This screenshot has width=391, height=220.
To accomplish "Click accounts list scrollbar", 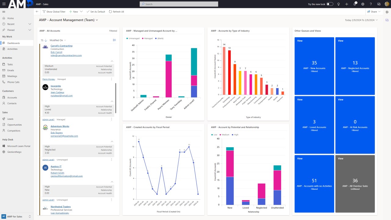I will [x=115, y=98].
